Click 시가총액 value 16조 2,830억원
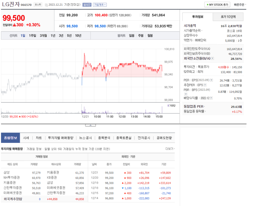Viewport: 258px width, 206px height. 231,26
